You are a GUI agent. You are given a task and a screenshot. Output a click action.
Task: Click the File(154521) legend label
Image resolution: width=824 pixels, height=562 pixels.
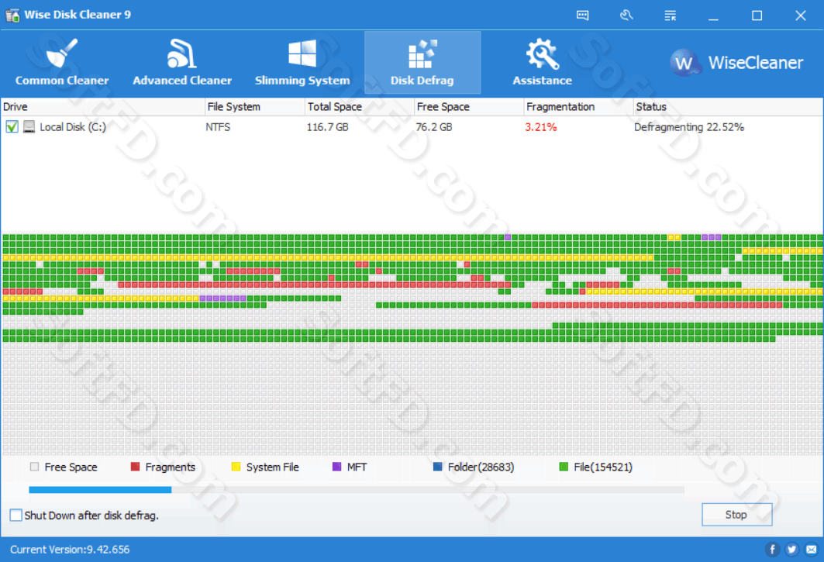pos(603,467)
